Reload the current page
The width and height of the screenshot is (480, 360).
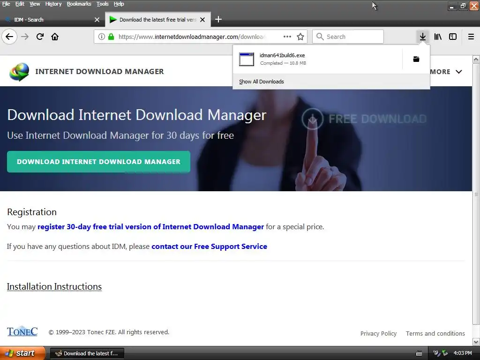40,37
